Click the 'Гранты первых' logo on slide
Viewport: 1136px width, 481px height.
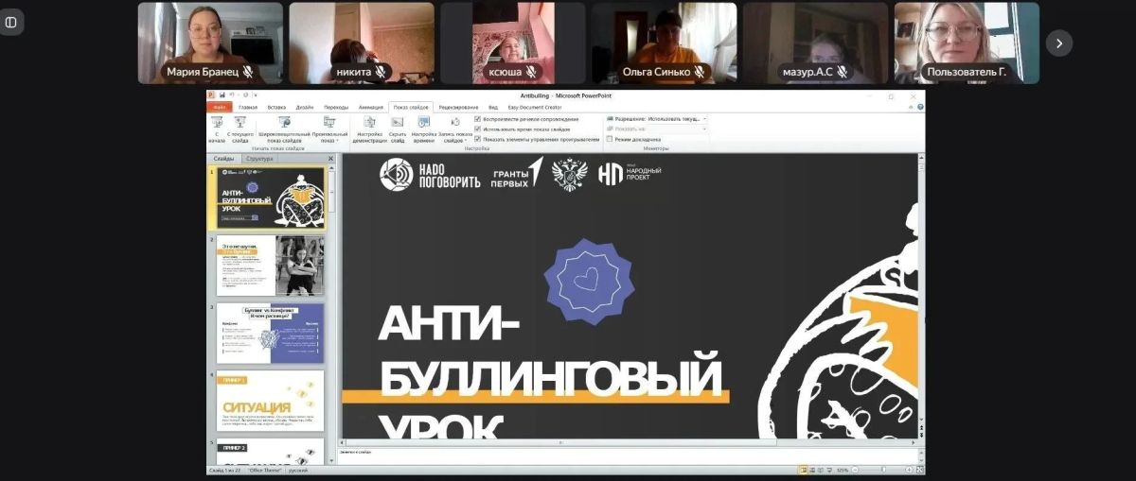point(517,175)
